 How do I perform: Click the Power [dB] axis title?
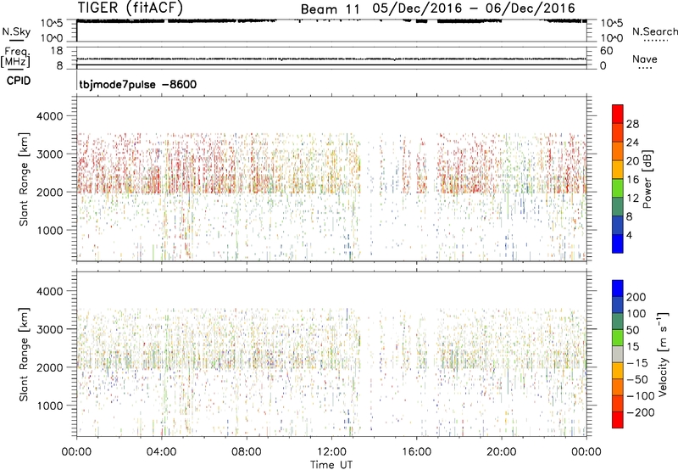(x=647, y=179)
